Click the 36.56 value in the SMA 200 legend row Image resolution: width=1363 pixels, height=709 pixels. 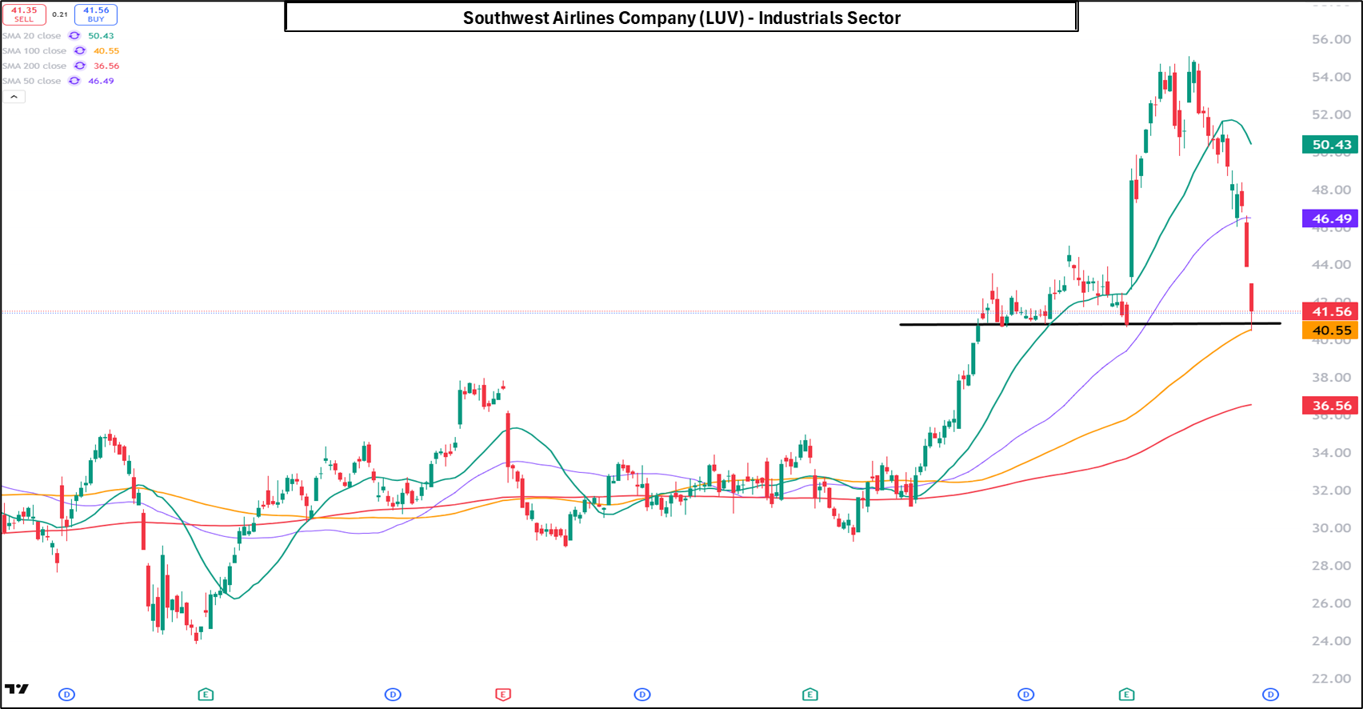pyautogui.click(x=106, y=66)
